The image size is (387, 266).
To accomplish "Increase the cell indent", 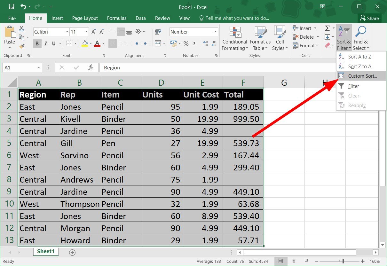I will (x=147, y=43).
